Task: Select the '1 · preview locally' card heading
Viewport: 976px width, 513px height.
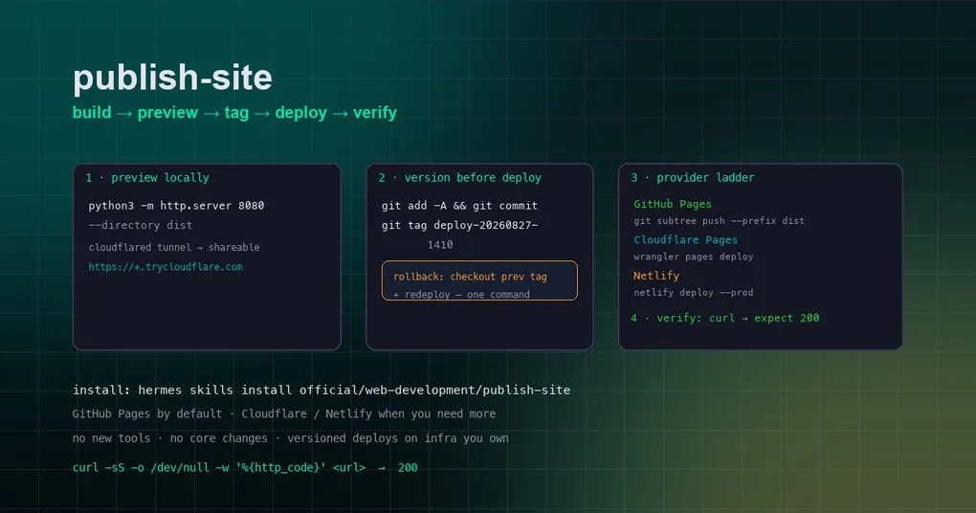Action: (147, 177)
